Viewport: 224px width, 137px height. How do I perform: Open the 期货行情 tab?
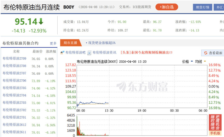click(203, 7)
